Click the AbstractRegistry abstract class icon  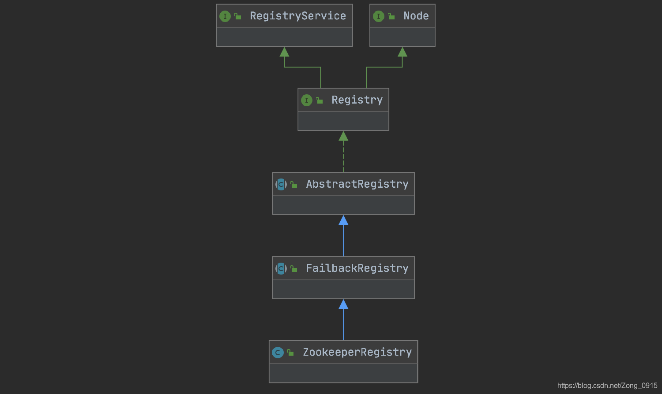pyautogui.click(x=281, y=184)
